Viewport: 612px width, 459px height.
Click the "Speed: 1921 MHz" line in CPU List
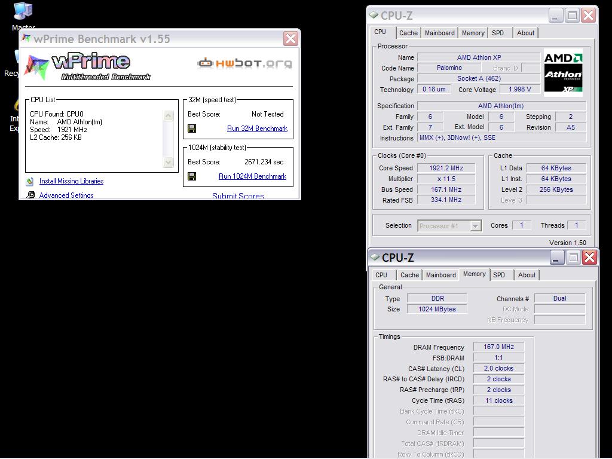point(59,130)
